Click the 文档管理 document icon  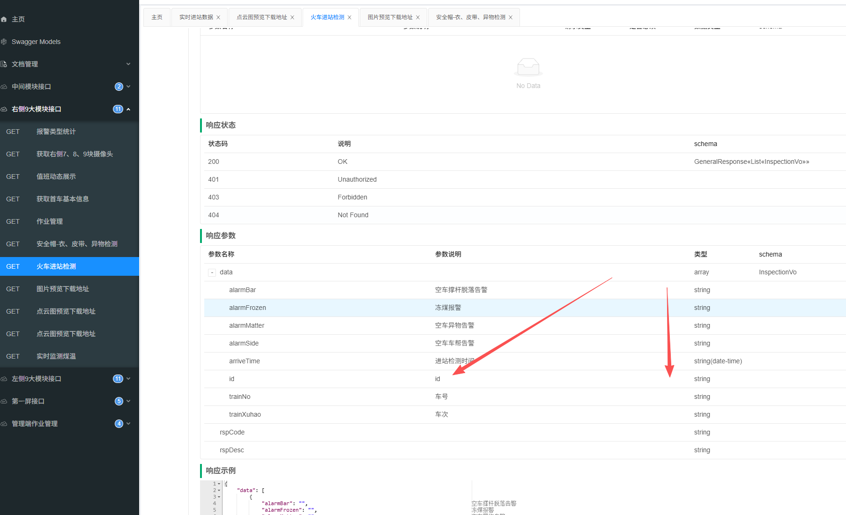[x=4, y=64]
